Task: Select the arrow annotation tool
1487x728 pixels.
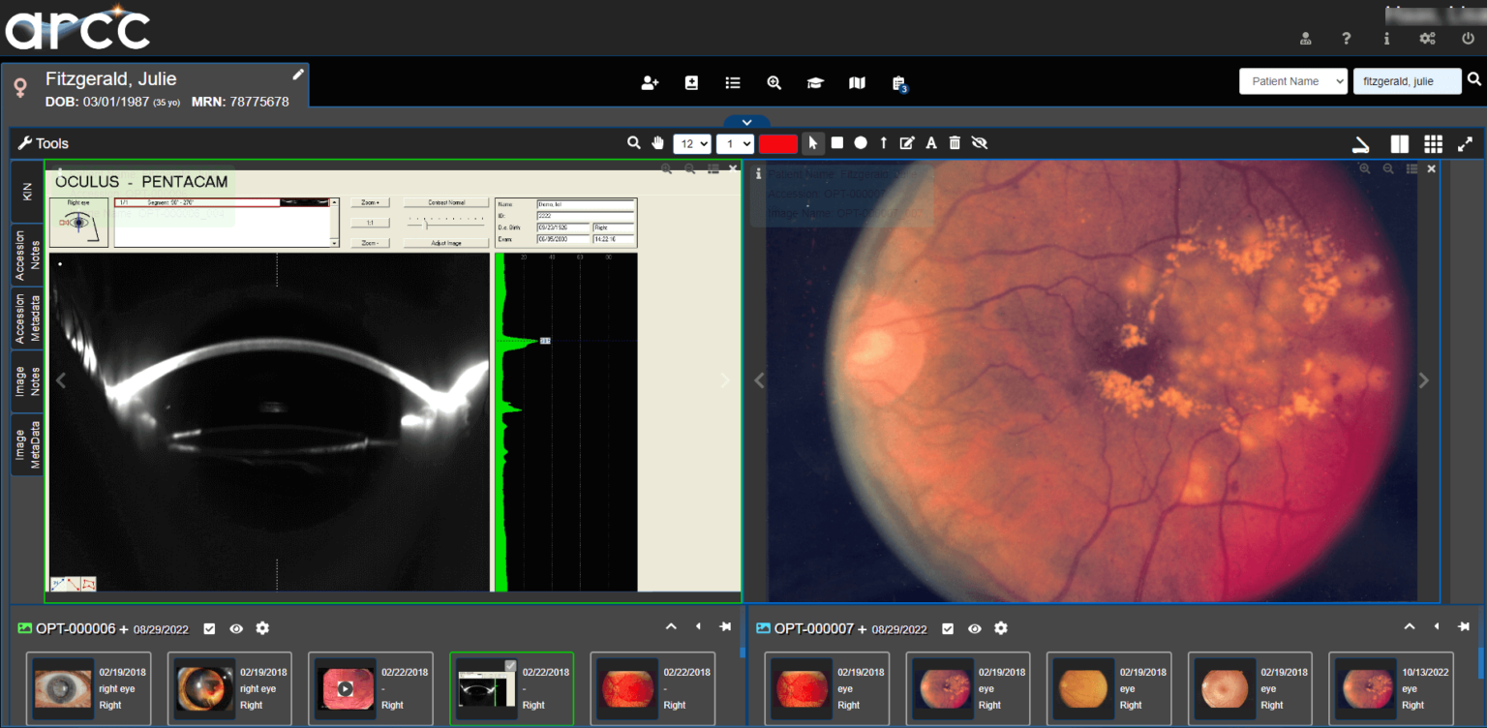Action: [x=884, y=142]
